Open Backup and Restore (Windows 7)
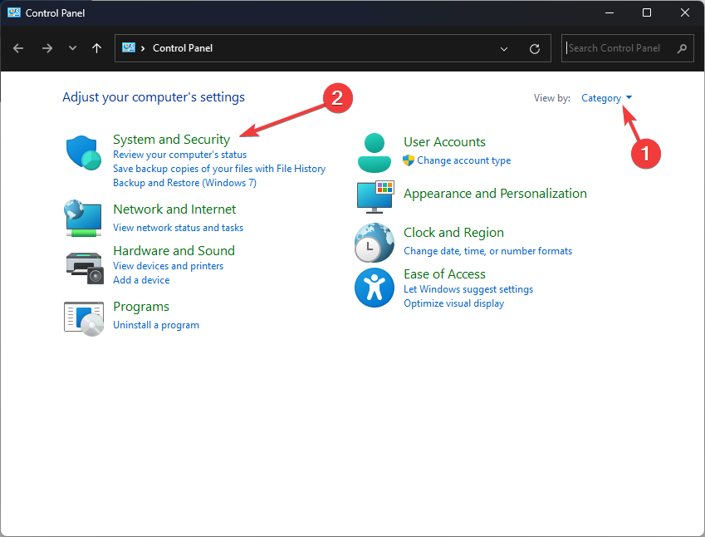The height and width of the screenshot is (537, 705). pos(184,183)
